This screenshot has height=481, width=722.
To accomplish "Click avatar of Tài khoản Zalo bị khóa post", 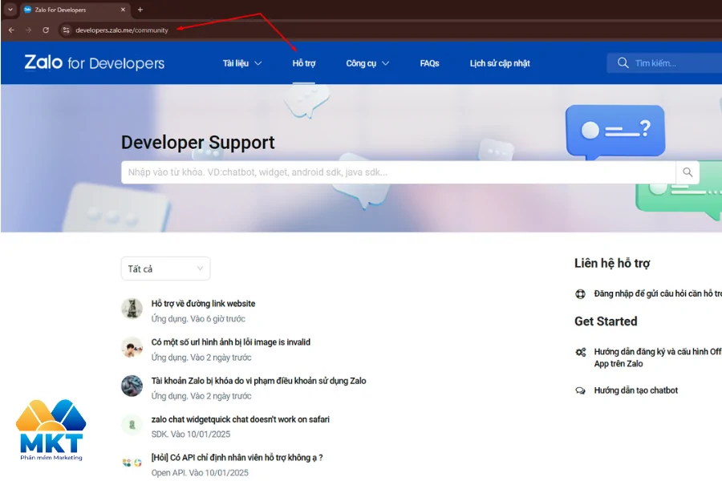I will [132, 386].
